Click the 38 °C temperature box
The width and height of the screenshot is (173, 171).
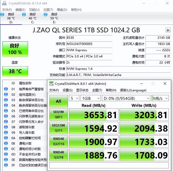point(15,71)
